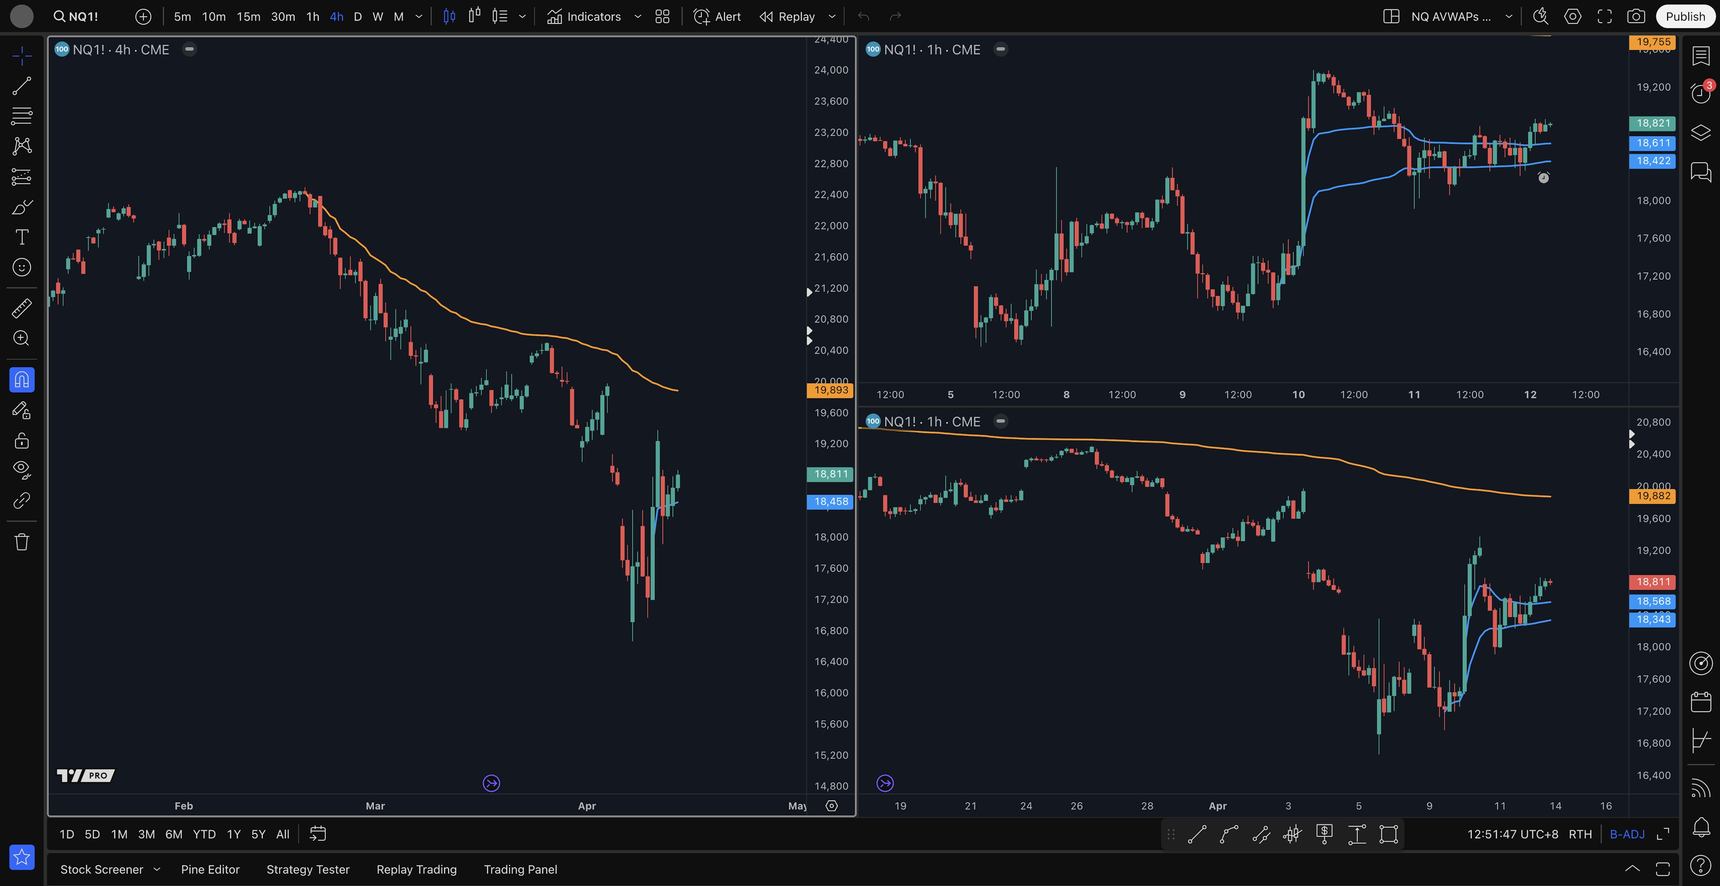The width and height of the screenshot is (1720, 886).
Task: Select the text annotation tool
Action: coord(21,238)
